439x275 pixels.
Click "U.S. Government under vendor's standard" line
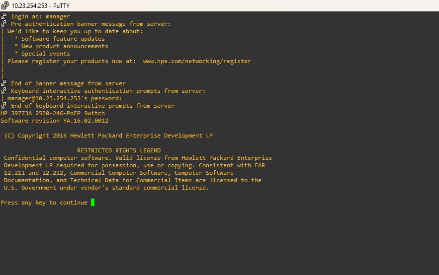[106, 188]
